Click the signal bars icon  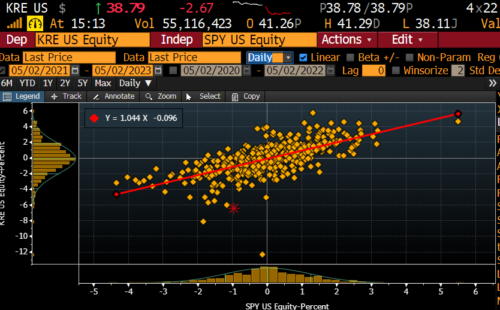tap(14, 23)
